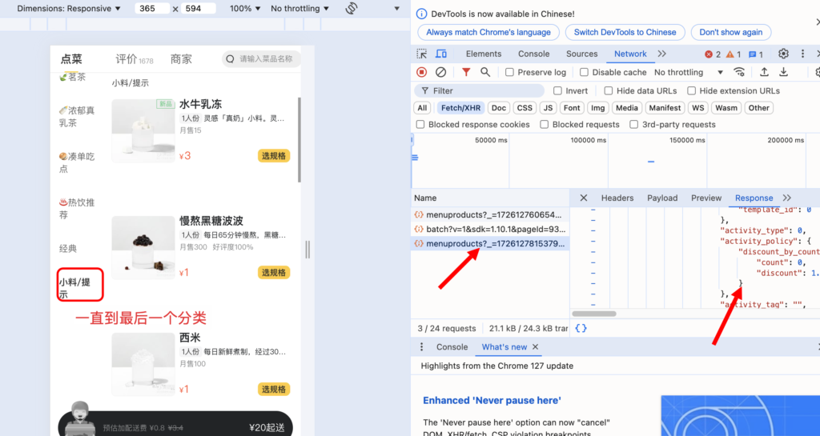Viewport: 820px width, 436px height.
Task: Click the inspect element picker icon
Action: [x=422, y=54]
